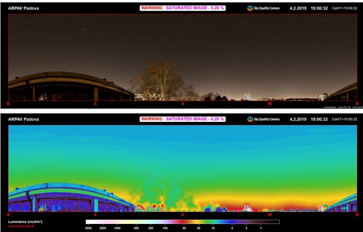Click the South marker under the night photo
The height and width of the screenshot is (232, 363).
click(183, 103)
